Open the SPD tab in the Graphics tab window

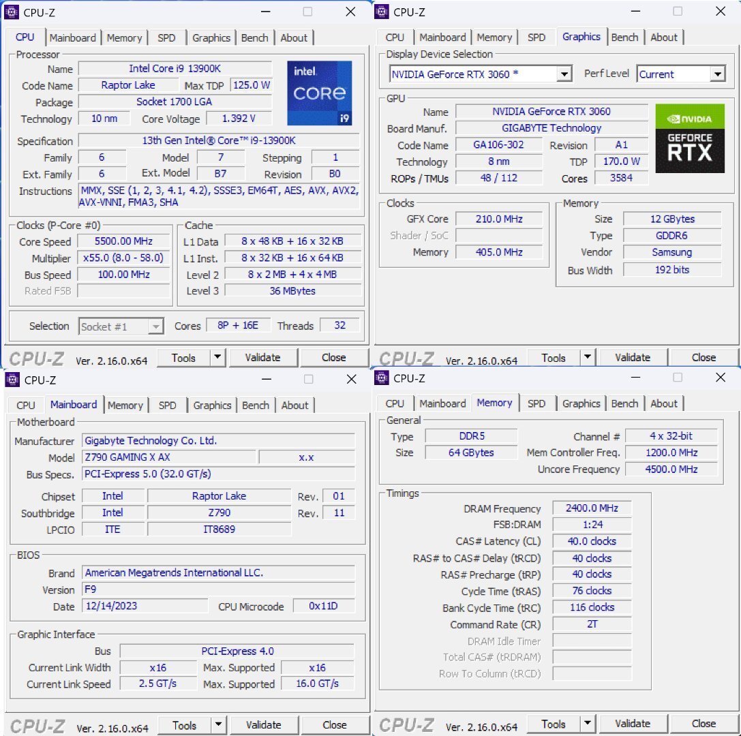click(x=536, y=37)
